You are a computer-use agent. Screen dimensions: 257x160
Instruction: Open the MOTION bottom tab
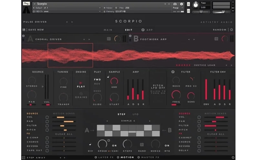click(x=127, y=157)
